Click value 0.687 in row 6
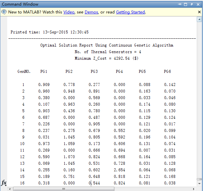203x191 pixels. pyautogui.click(x=44, y=117)
